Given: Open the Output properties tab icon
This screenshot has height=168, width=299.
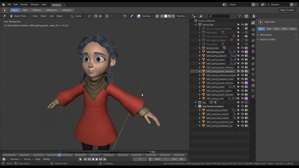Looking at the screenshot, I should pyautogui.click(x=253, y=35).
